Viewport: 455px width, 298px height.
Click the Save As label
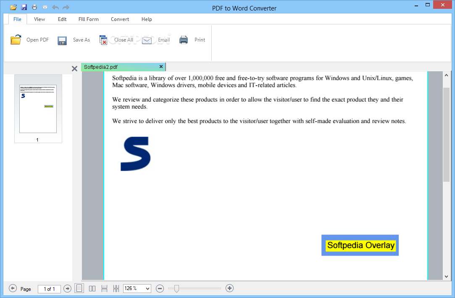pyautogui.click(x=81, y=40)
